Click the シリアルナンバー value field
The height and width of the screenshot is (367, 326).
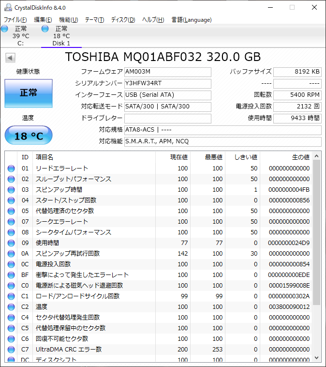click(x=167, y=83)
